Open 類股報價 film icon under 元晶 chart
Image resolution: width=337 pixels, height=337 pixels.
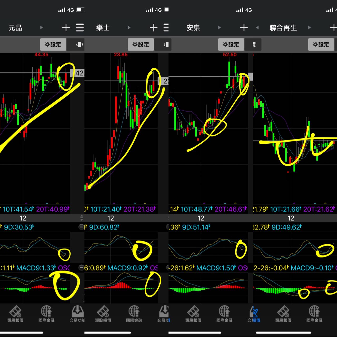pyautogui.click(x=15, y=313)
